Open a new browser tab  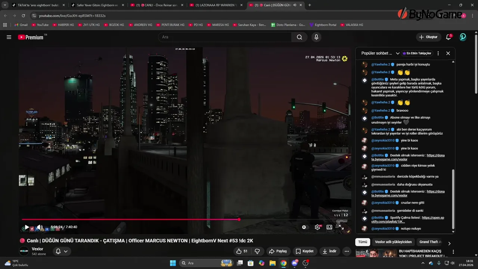[x=310, y=5]
